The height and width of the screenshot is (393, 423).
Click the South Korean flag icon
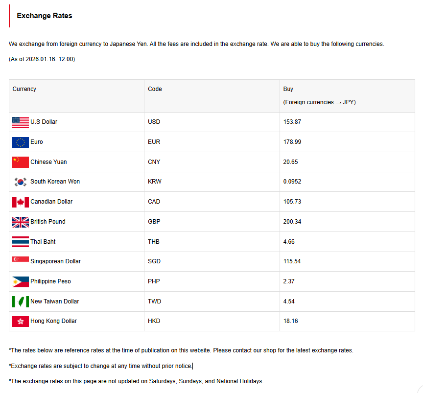21,182
